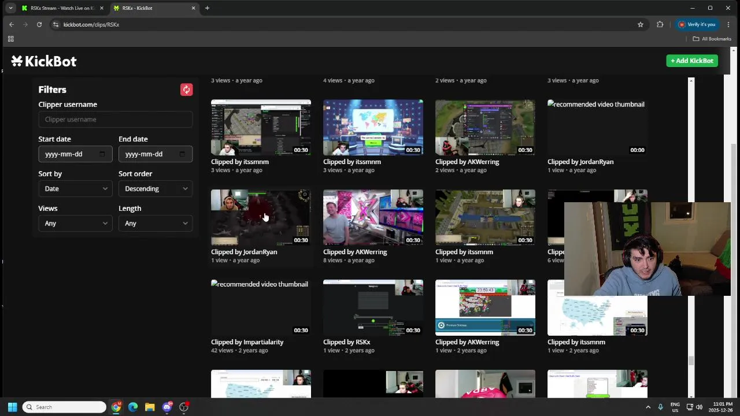Click the Windows taskbar Search box
Image resolution: width=740 pixels, height=416 pixels.
tap(64, 407)
